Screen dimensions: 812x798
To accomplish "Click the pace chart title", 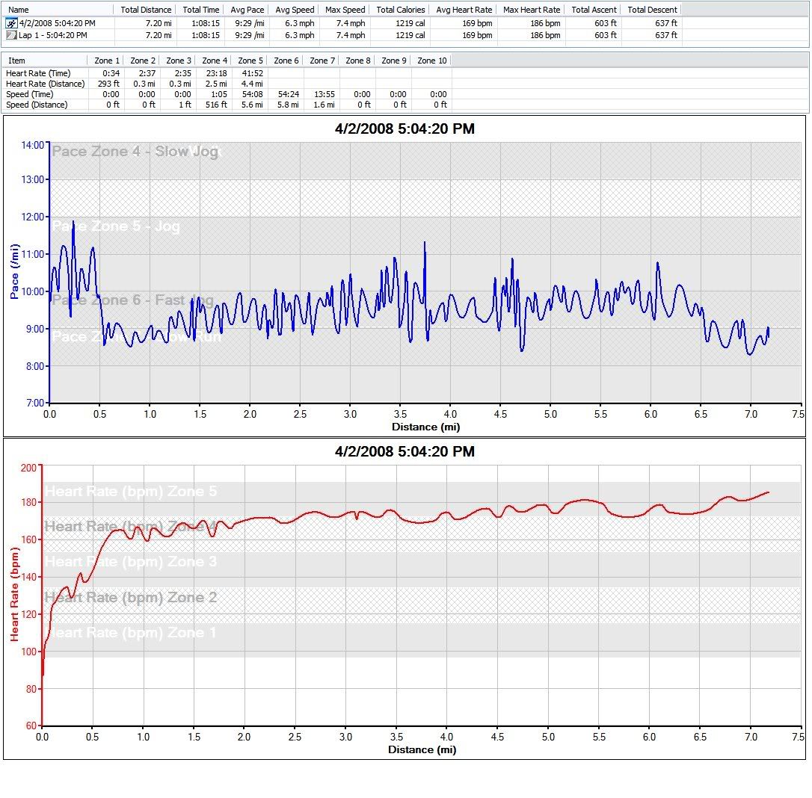I will coord(405,129).
